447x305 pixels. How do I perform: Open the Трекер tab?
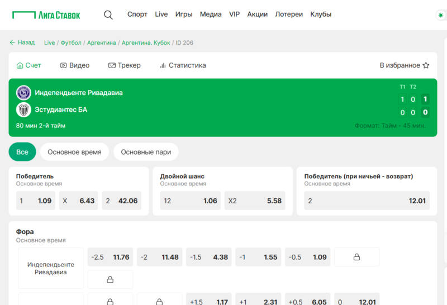point(124,65)
